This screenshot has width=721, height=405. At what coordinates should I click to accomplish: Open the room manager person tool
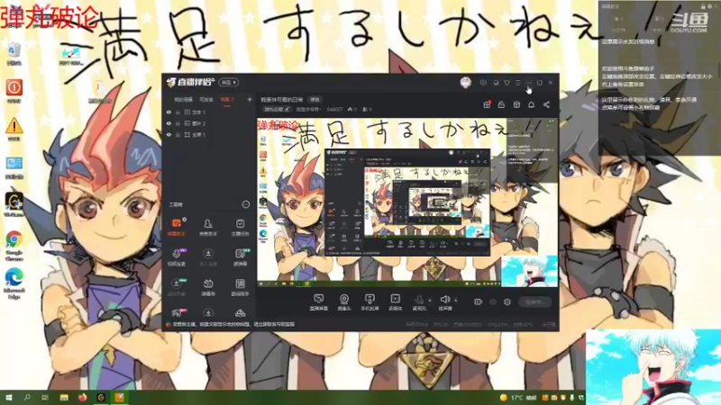tap(208, 227)
